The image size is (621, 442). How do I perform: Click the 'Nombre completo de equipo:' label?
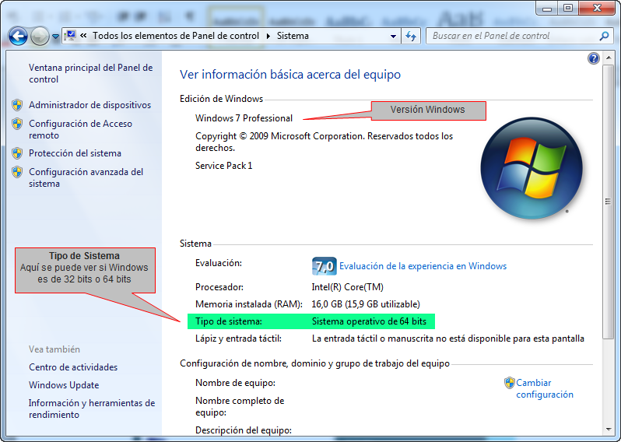click(x=240, y=406)
